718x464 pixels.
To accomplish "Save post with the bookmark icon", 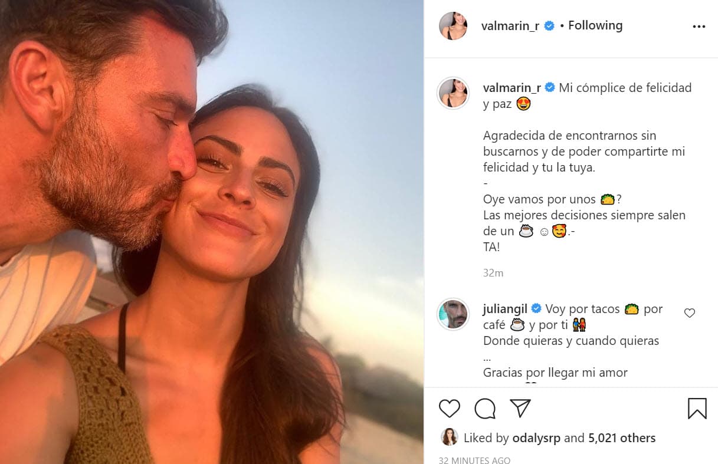I will tap(697, 408).
